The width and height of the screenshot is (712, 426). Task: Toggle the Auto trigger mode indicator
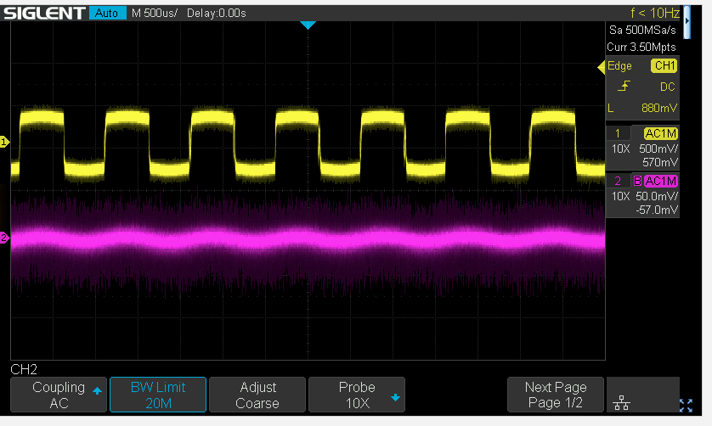[x=106, y=13]
